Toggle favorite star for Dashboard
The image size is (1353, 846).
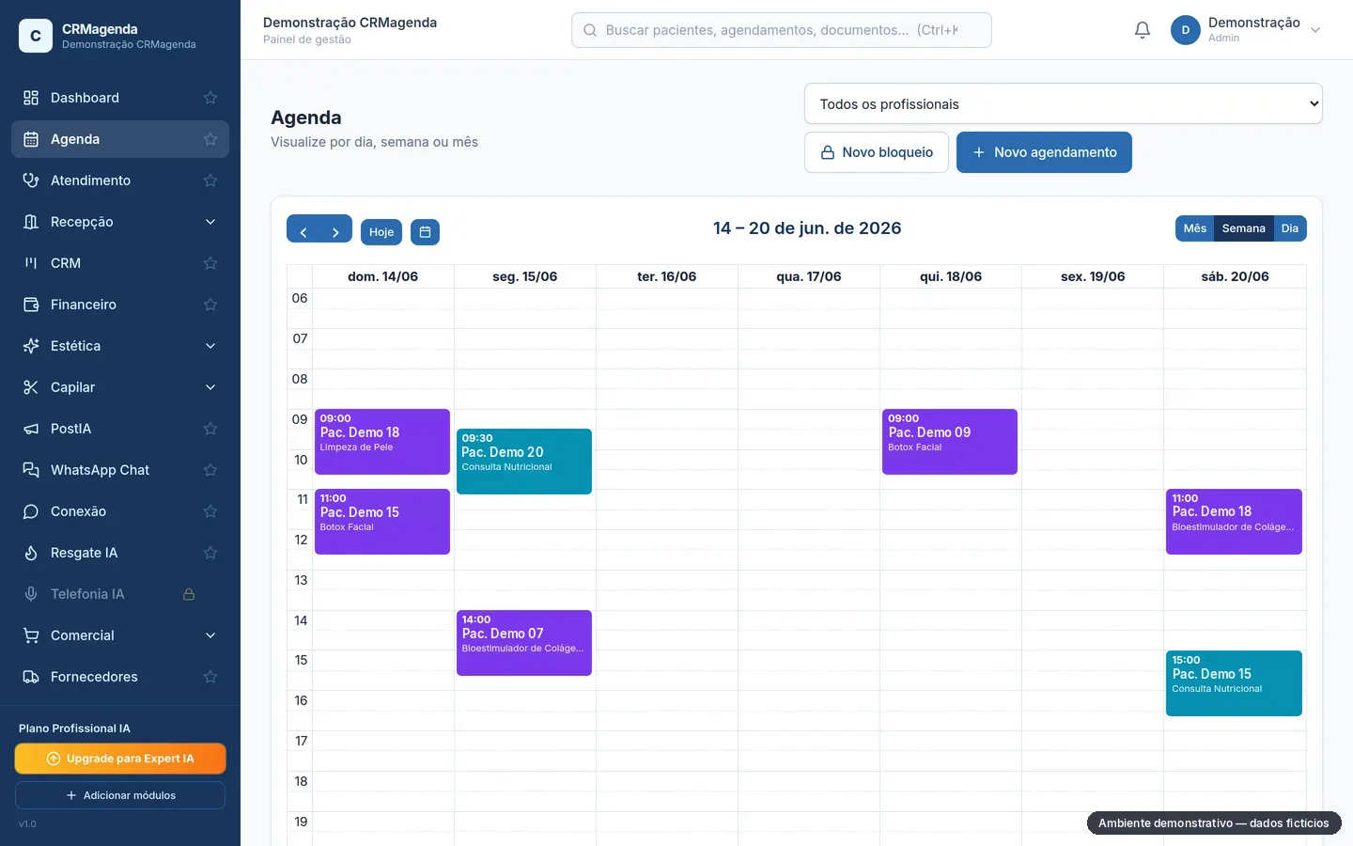coord(210,98)
